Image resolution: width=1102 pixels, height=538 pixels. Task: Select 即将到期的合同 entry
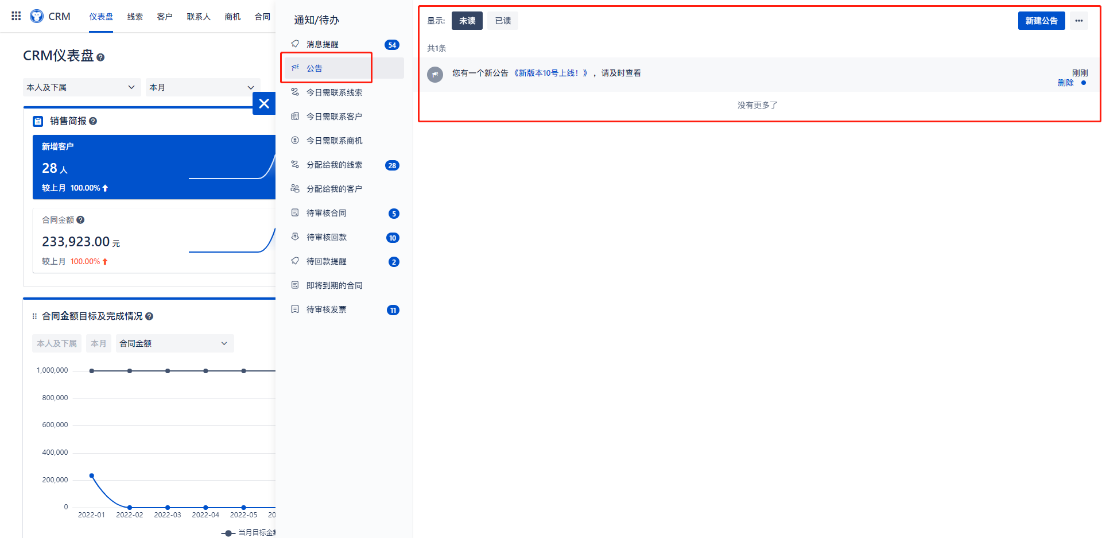[x=344, y=285]
